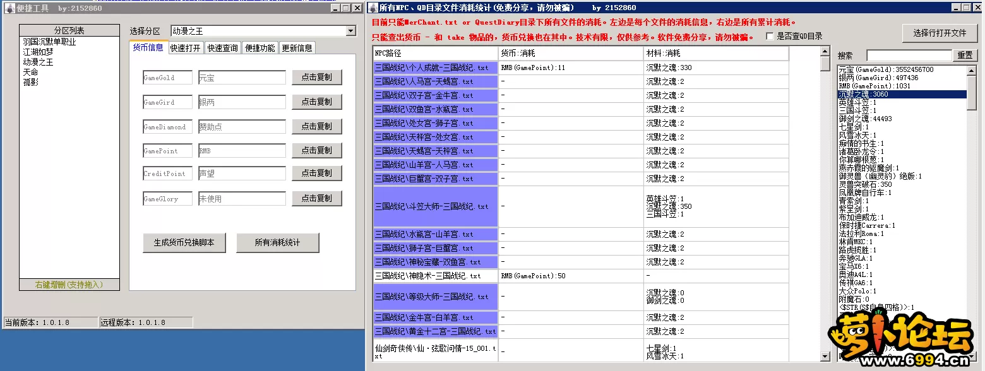Click the 所有消耗统计 button
The image size is (985, 371).
pos(277,242)
